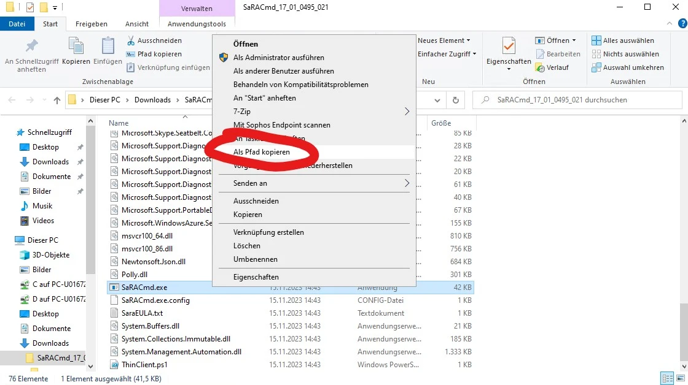The height and width of the screenshot is (385, 688).
Task: Open Eigenschaften via the ribbon icon
Action: (509, 47)
